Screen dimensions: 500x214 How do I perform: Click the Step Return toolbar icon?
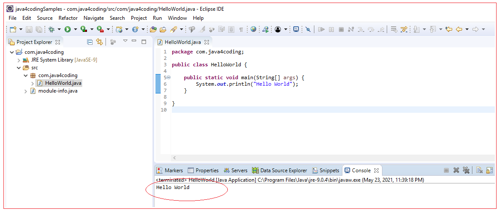[x=381, y=29]
